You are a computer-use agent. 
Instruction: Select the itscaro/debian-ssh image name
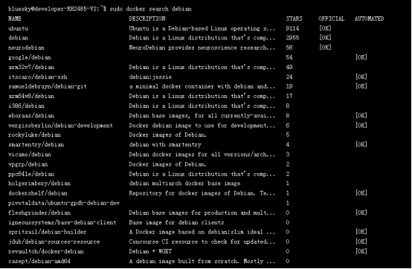click(38, 77)
